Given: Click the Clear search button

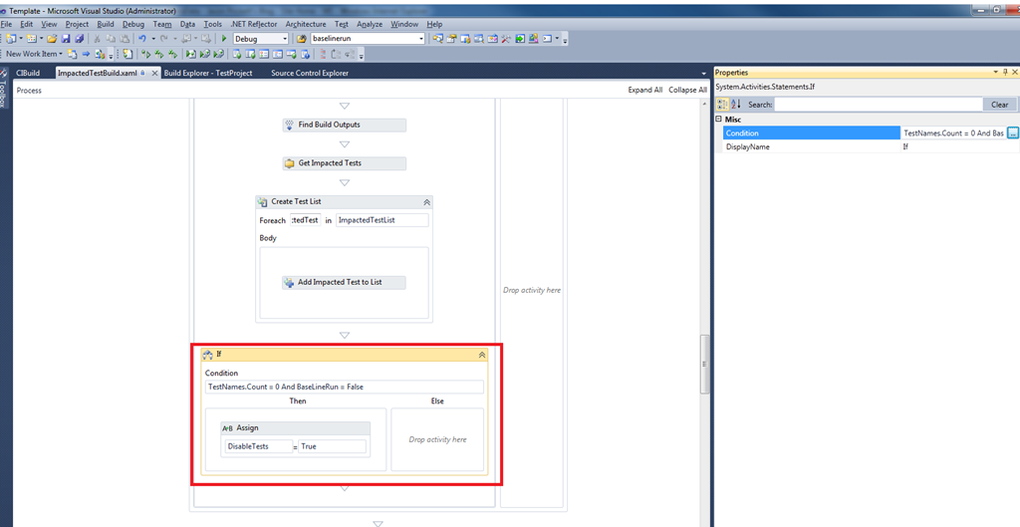Looking at the screenshot, I should pos(1000,104).
